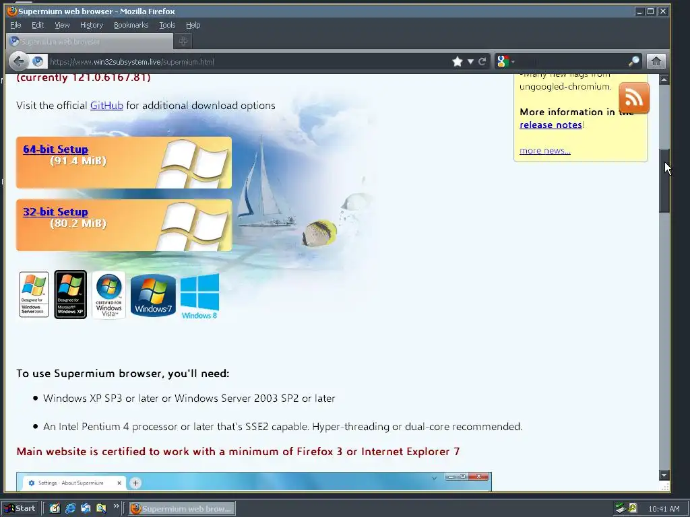Click the Windows flag on 32-bit banner
This screenshot has height=517, width=690.
click(193, 226)
